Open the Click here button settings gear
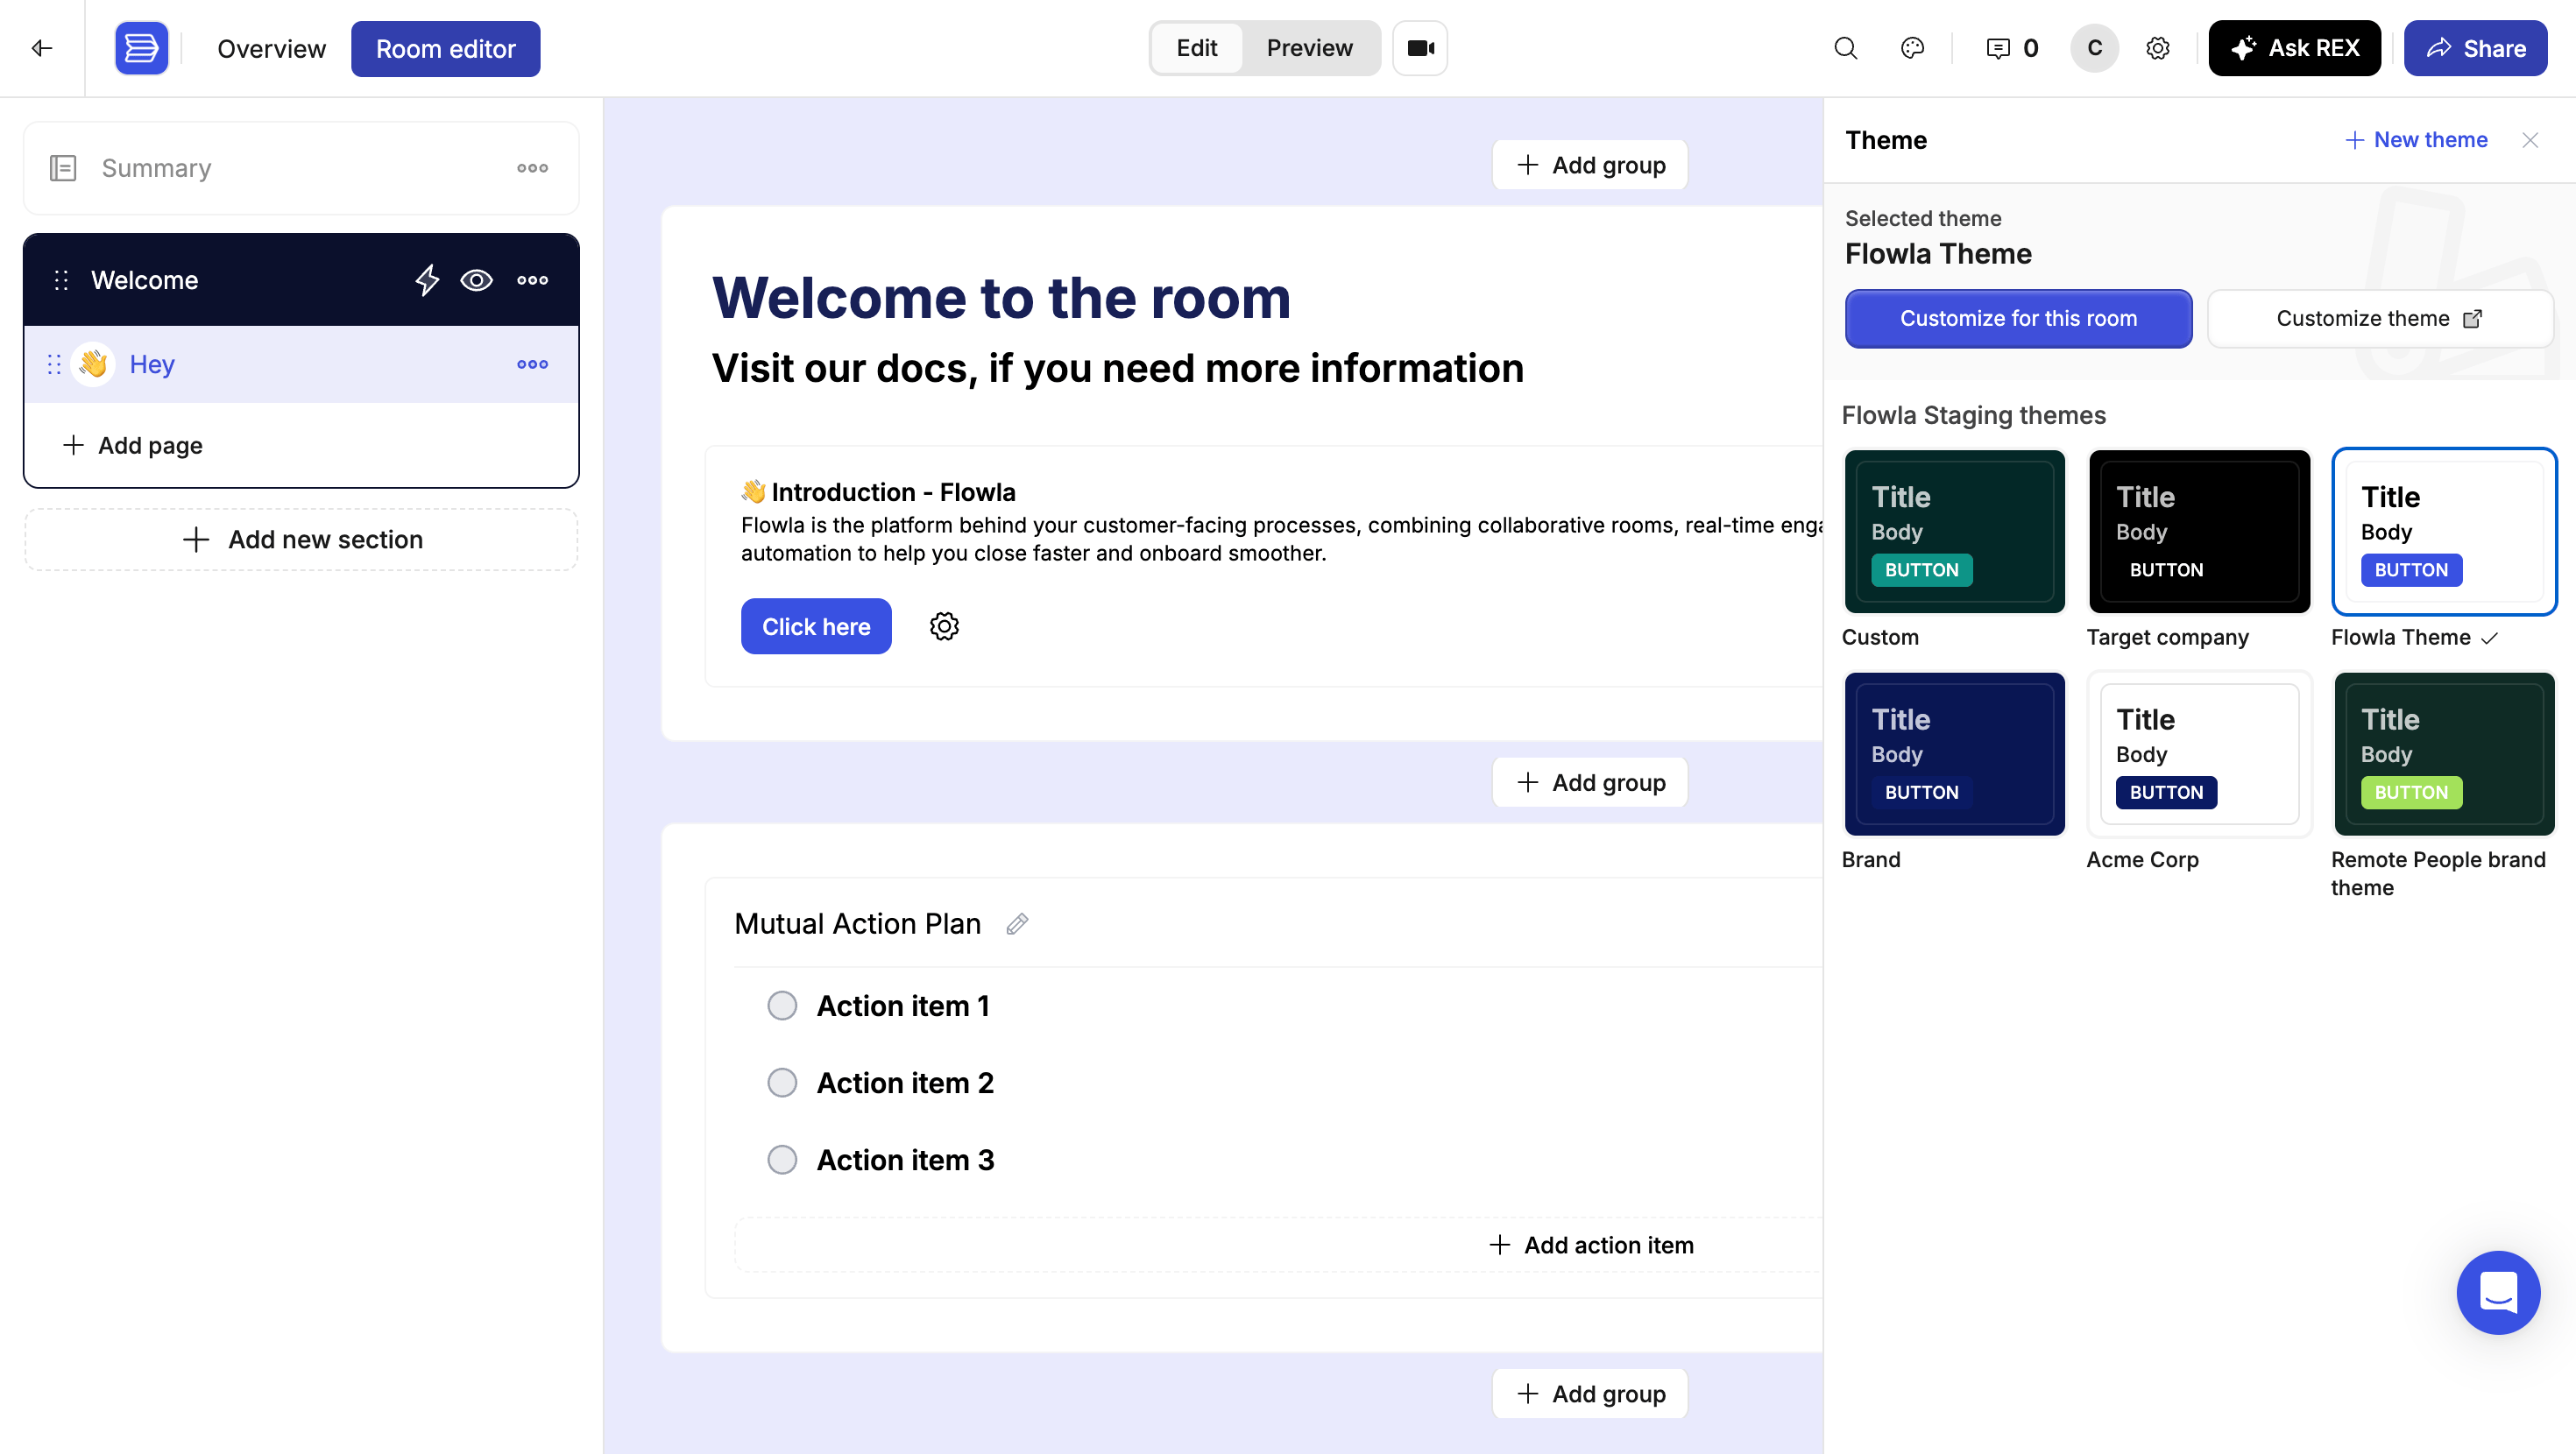This screenshot has height=1454, width=2576. pos(944,626)
